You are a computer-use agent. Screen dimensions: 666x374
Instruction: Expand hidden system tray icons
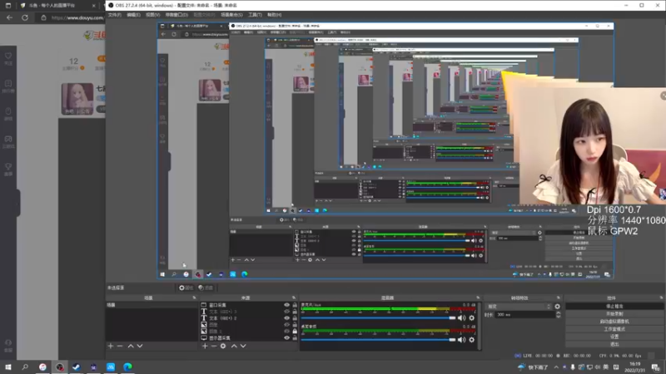[x=556, y=367]
